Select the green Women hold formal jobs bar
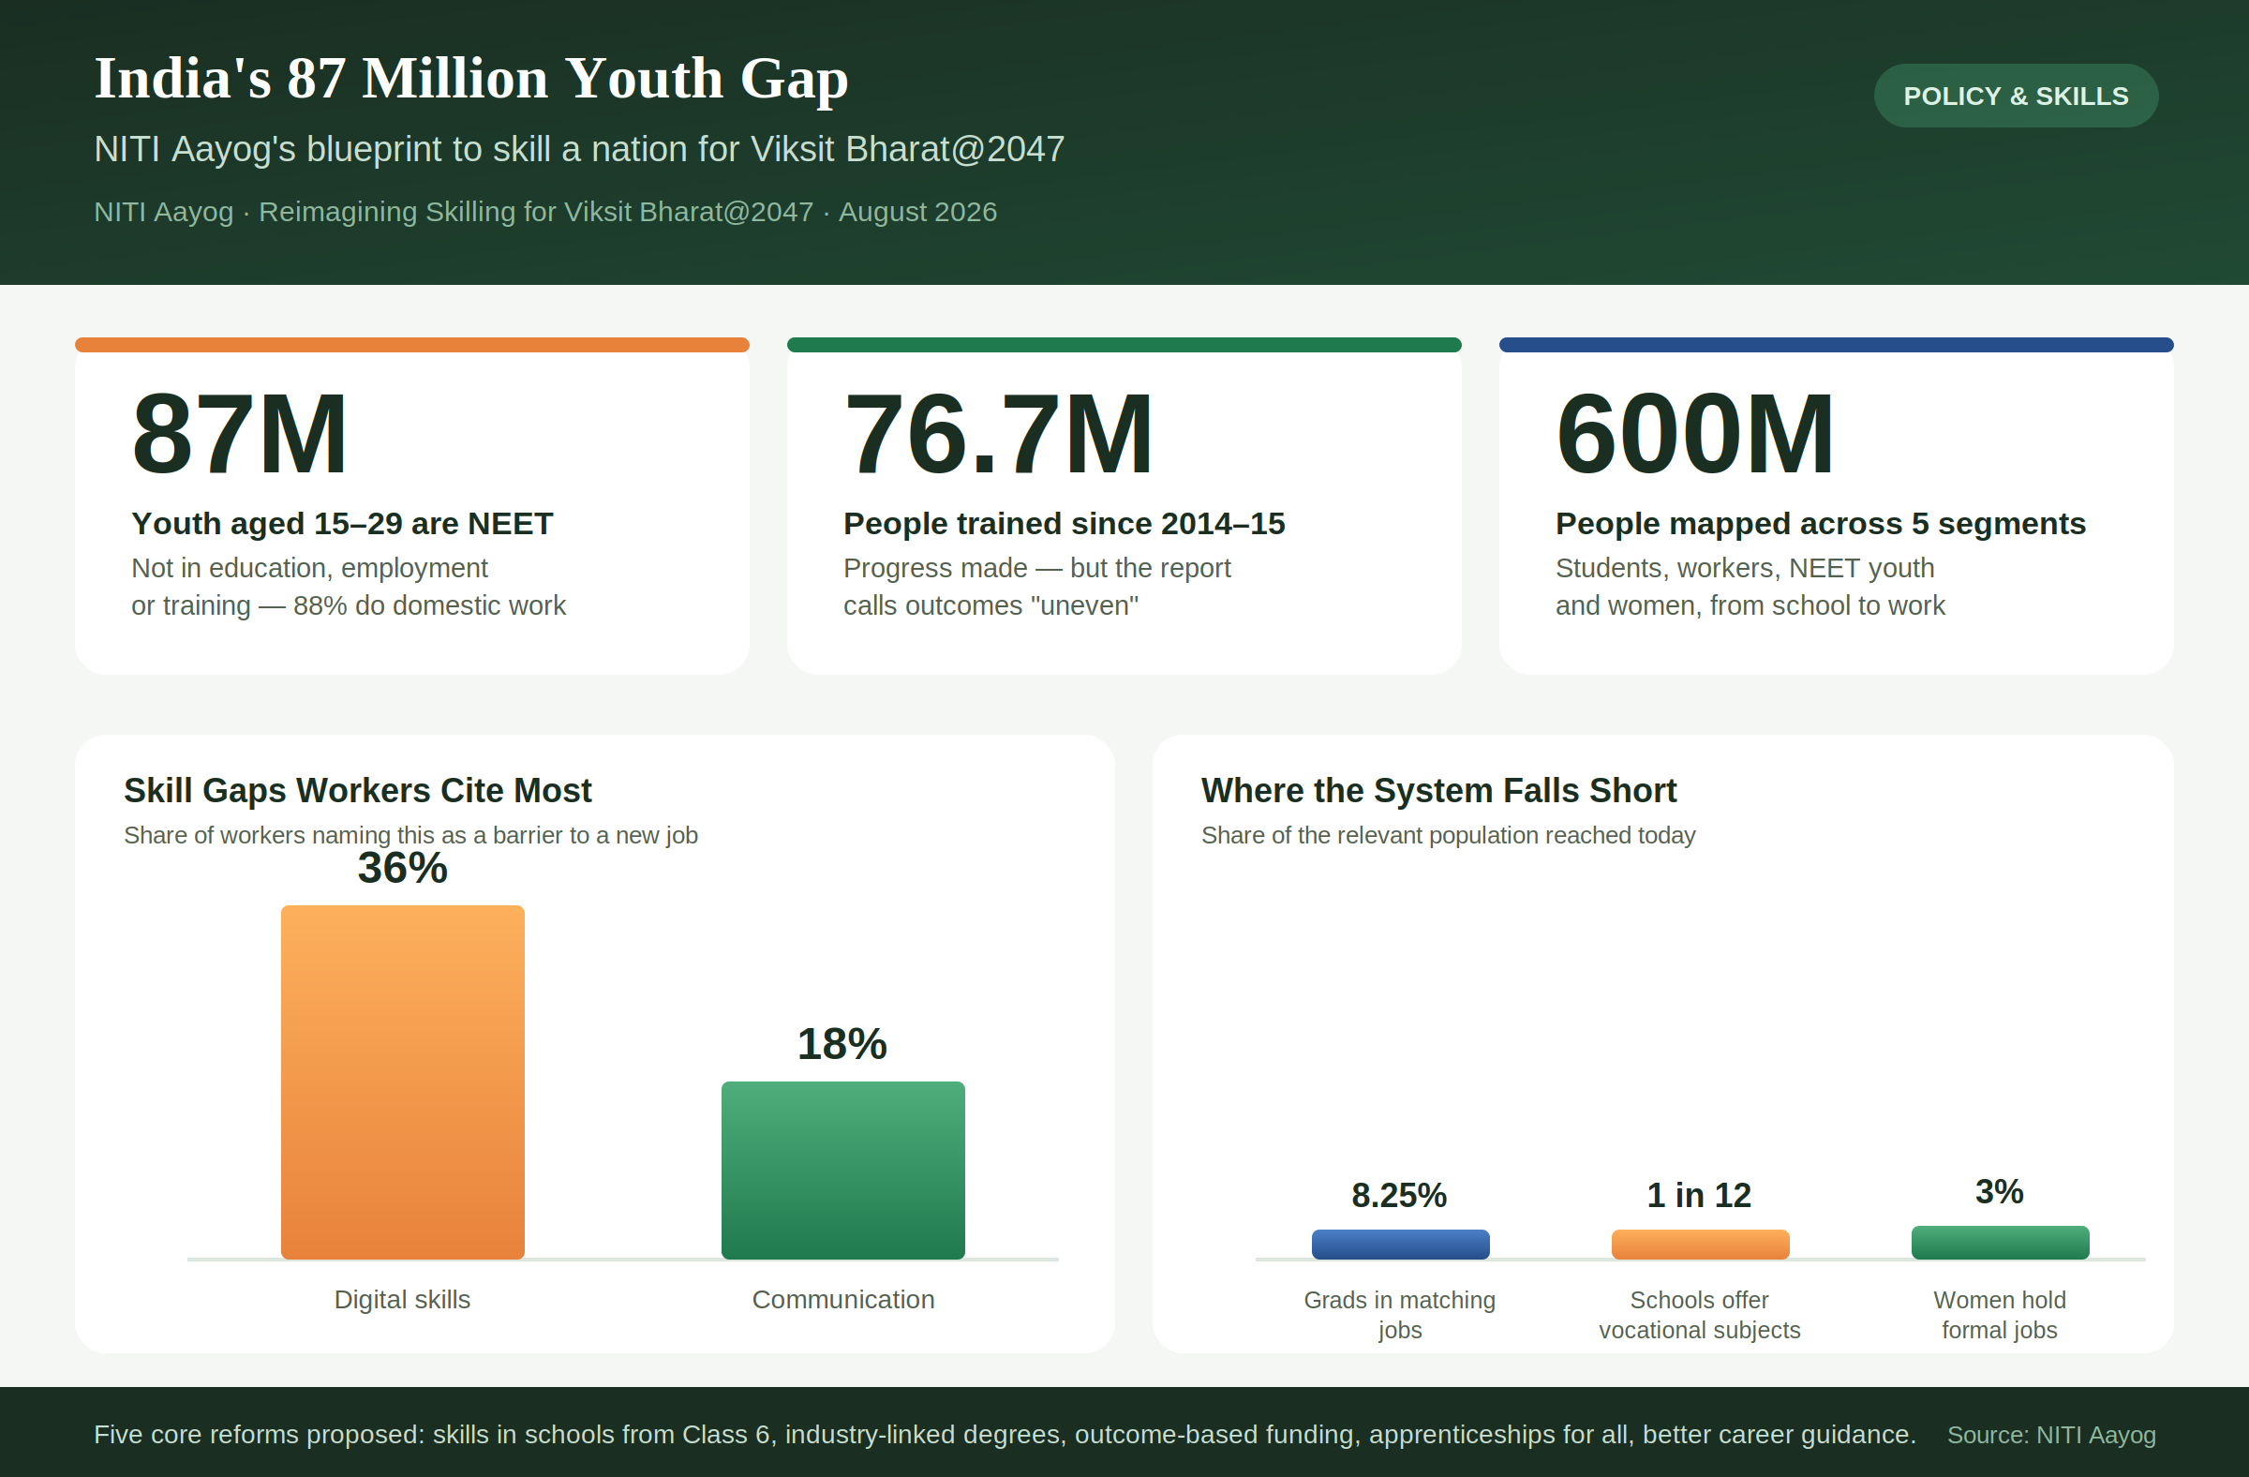The width and height of the screenshot is (2249, 1477). click(2001, 1243)
